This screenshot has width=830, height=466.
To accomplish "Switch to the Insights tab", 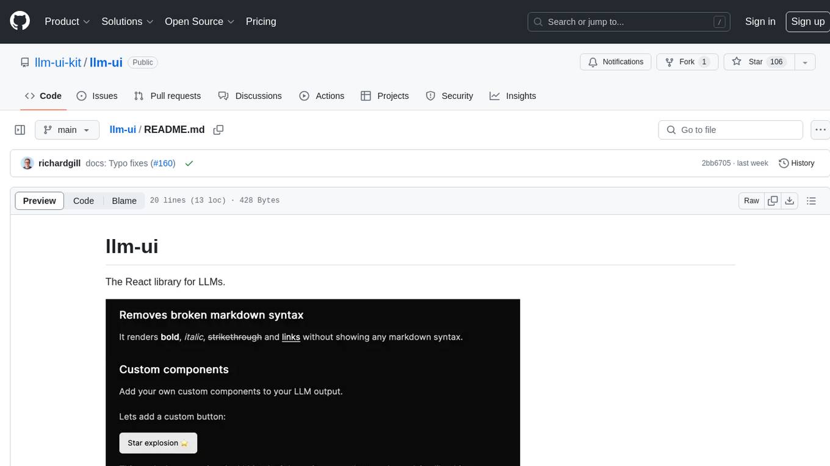I will (x=513, y=96).
